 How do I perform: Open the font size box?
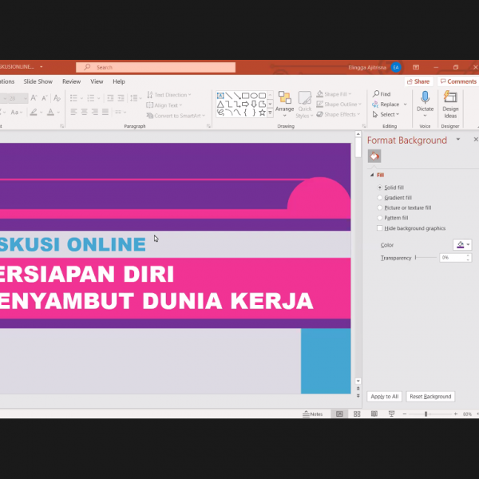17,98
